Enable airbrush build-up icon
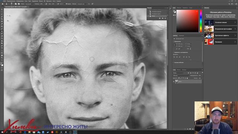 tap(58, 4)
